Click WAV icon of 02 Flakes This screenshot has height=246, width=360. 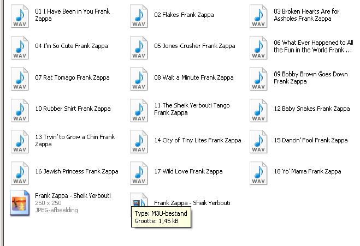(x=139, y=16)
